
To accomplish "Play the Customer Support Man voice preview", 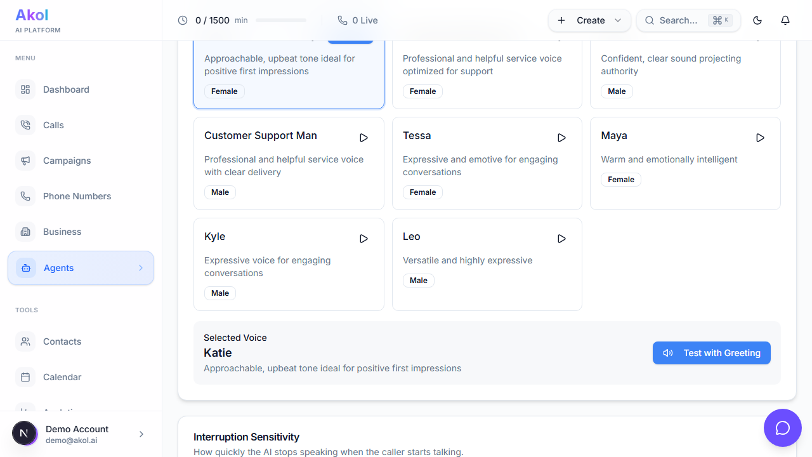I will point(363,138).
